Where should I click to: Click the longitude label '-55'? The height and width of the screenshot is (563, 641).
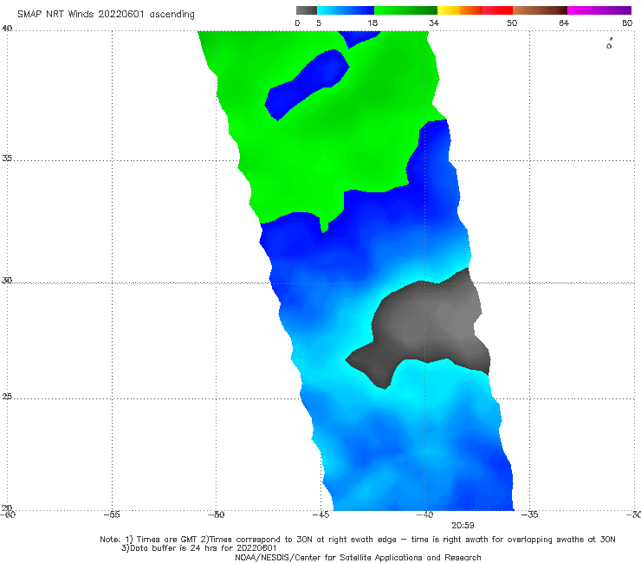112,514
